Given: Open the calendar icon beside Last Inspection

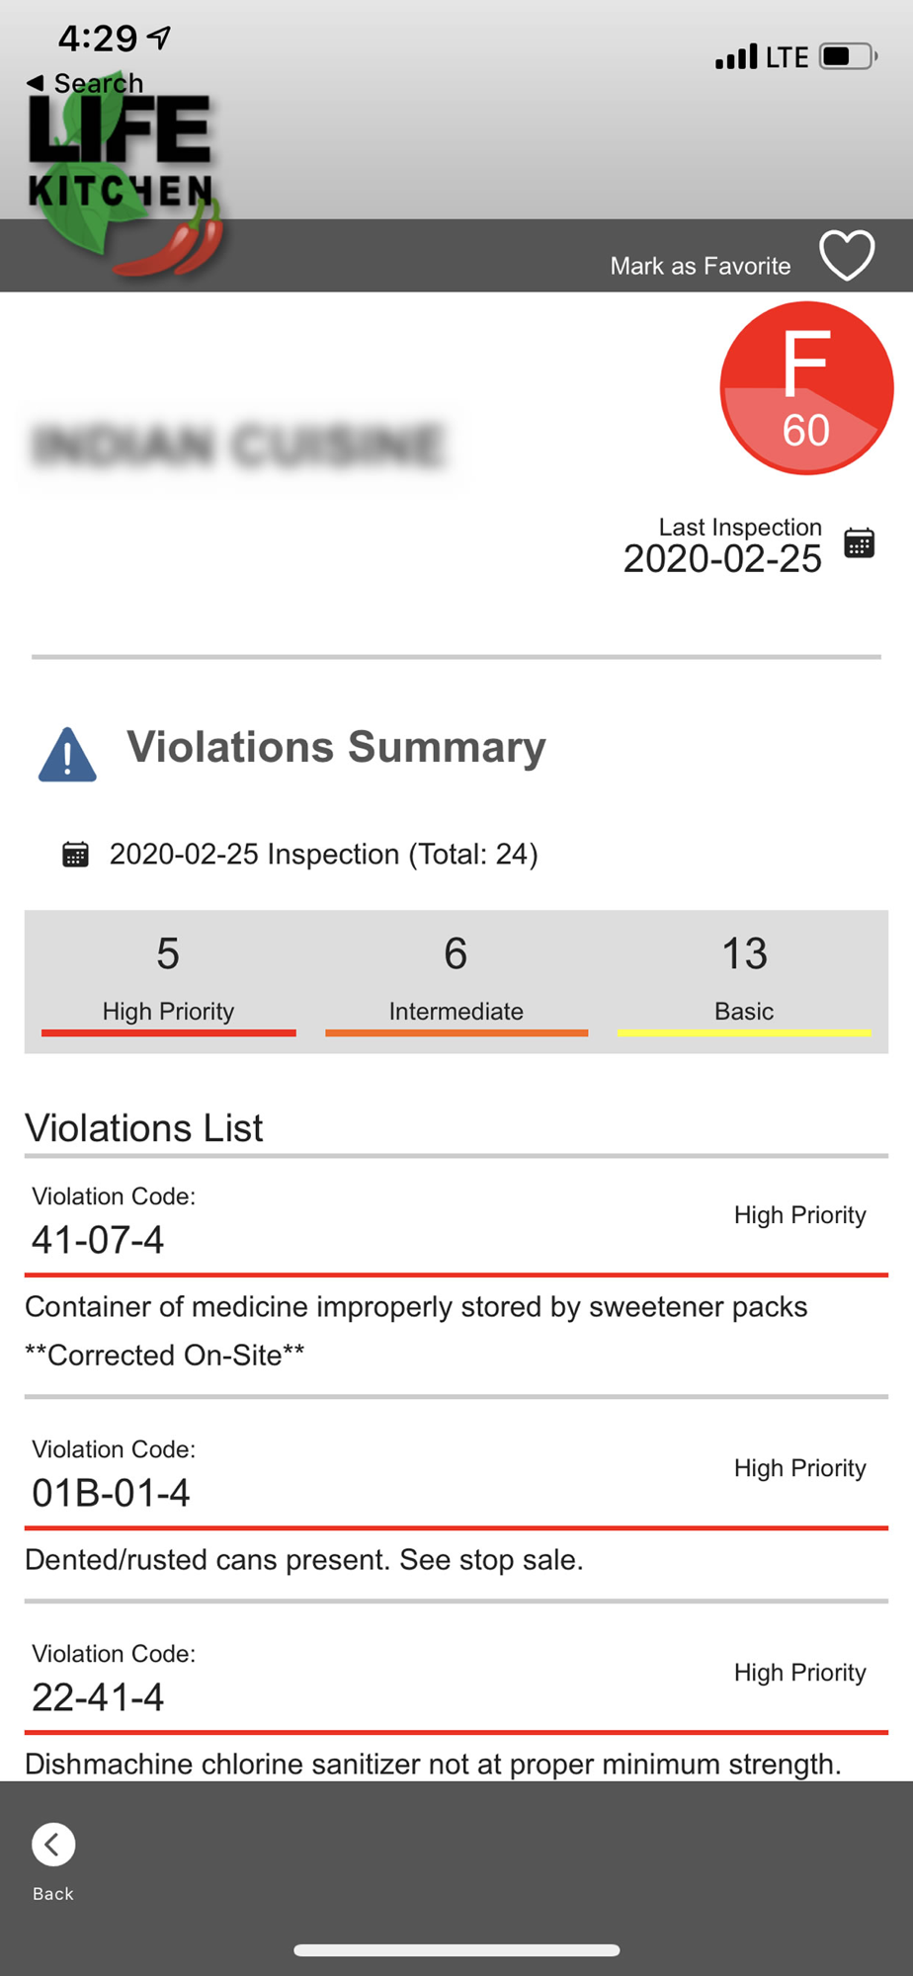Looking at the screenshot, I should point(859,542).
